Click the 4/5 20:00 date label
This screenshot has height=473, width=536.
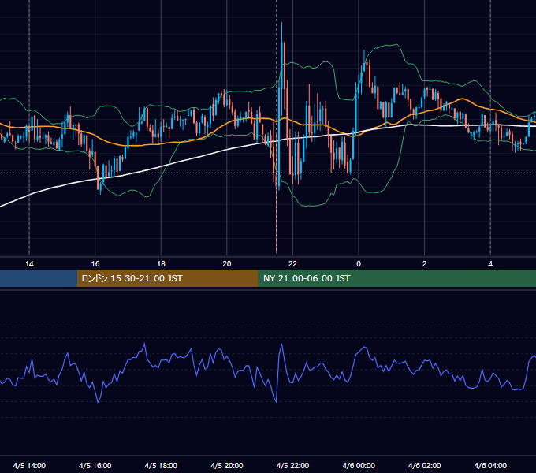[x=227, y=465]
